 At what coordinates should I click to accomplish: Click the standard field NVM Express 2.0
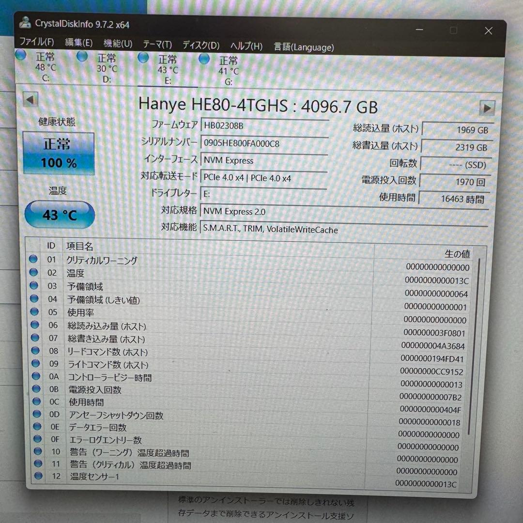tap(344, 213)
